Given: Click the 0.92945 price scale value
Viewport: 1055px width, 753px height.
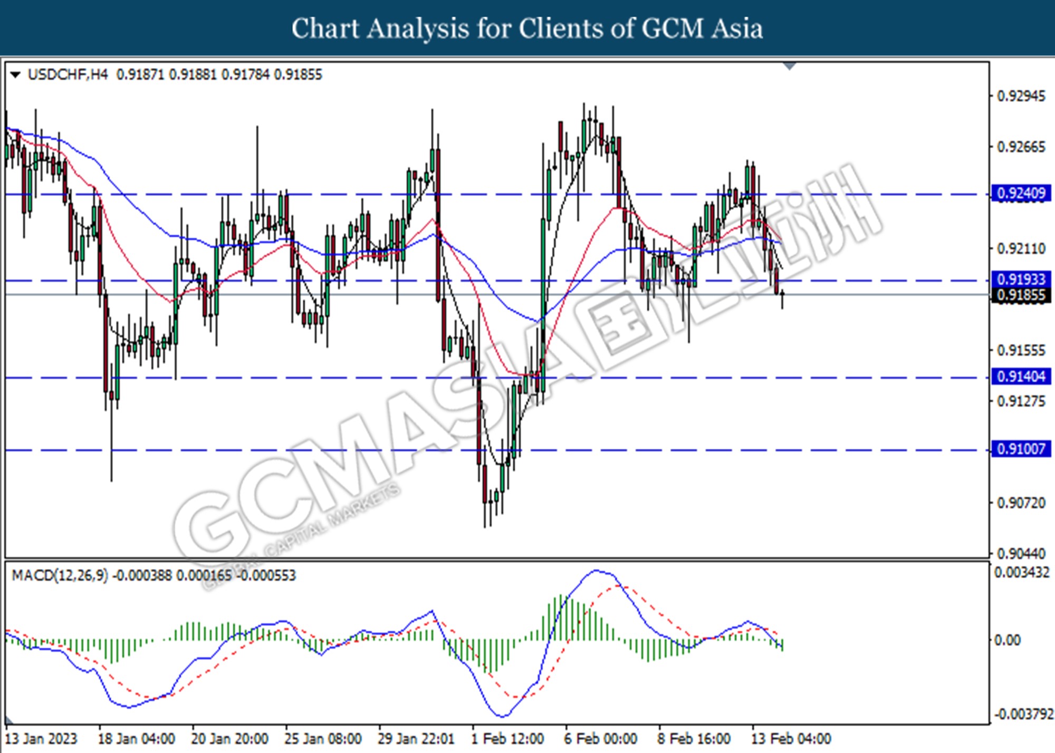Looking at the screenshot, I should (1021, 96).
